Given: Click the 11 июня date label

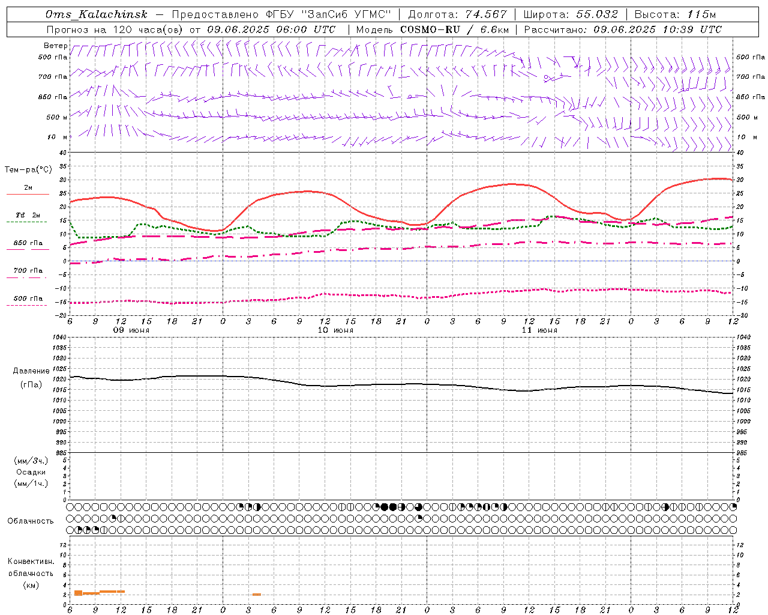Looking at the screenshot, I should click(x=539, y=330).
